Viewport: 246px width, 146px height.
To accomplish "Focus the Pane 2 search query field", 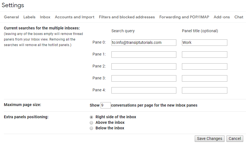I will 144,66.
